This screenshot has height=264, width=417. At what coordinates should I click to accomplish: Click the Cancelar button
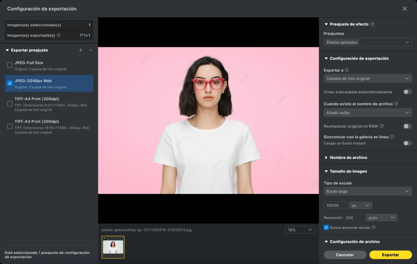coord(345,255)
